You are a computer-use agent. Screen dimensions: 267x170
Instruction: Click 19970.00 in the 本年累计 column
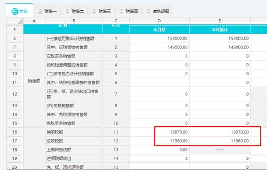pyautogui.click(x=240, y=132)
